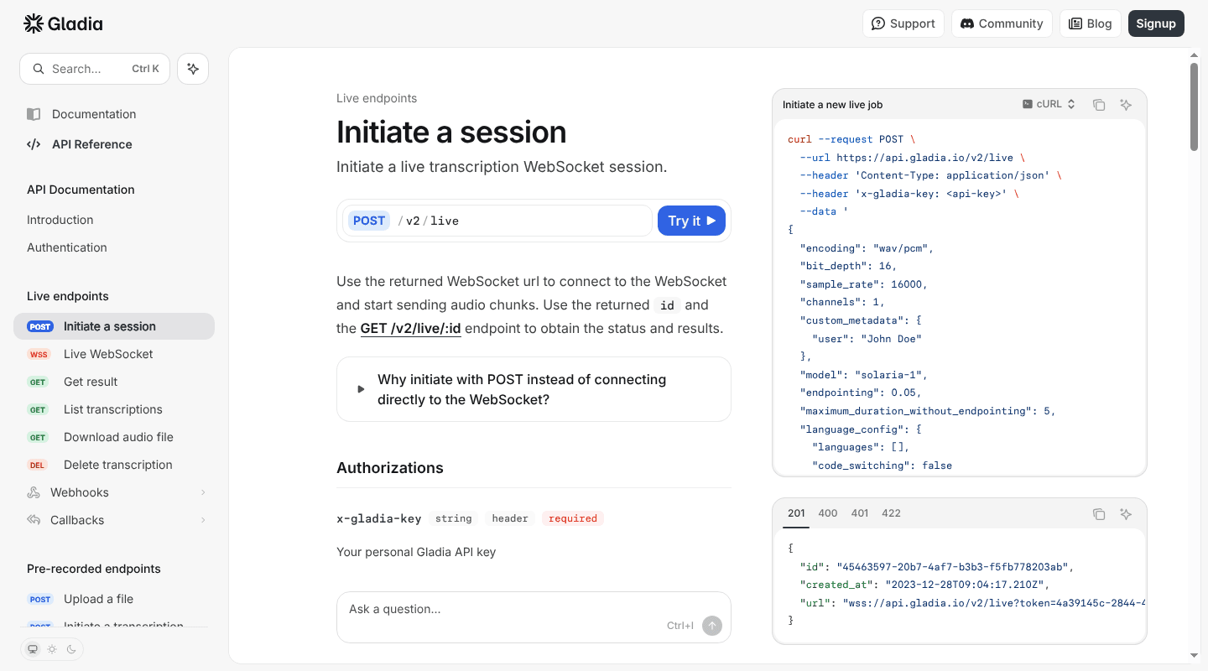Select the 201 response tab
This screenshot has height=671, width=1208.
point(796,513)
